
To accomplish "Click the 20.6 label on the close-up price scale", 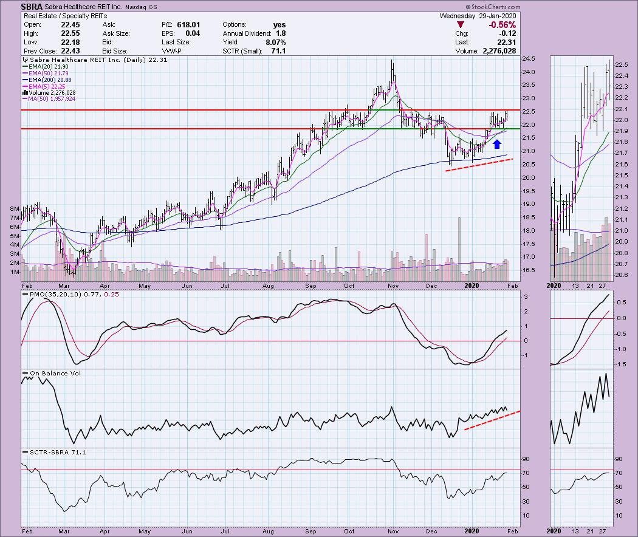I will coord(622,275).
